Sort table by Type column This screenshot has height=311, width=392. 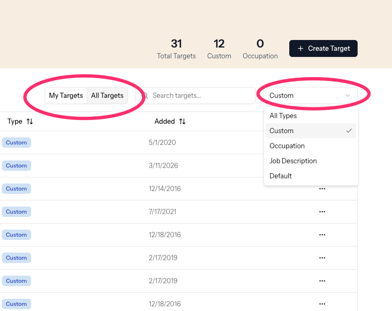tap(30, 121)
